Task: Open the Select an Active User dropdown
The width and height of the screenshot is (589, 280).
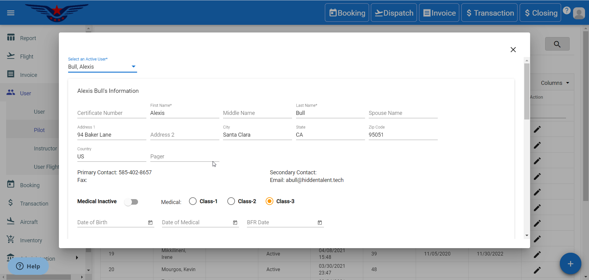Action: pos(102,67)
